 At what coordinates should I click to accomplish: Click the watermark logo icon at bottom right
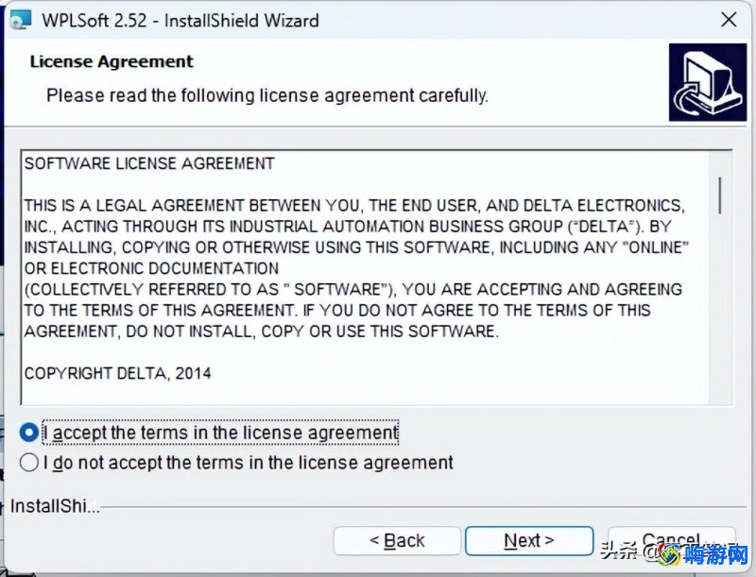pyautogui.click(x=671, y=555)
